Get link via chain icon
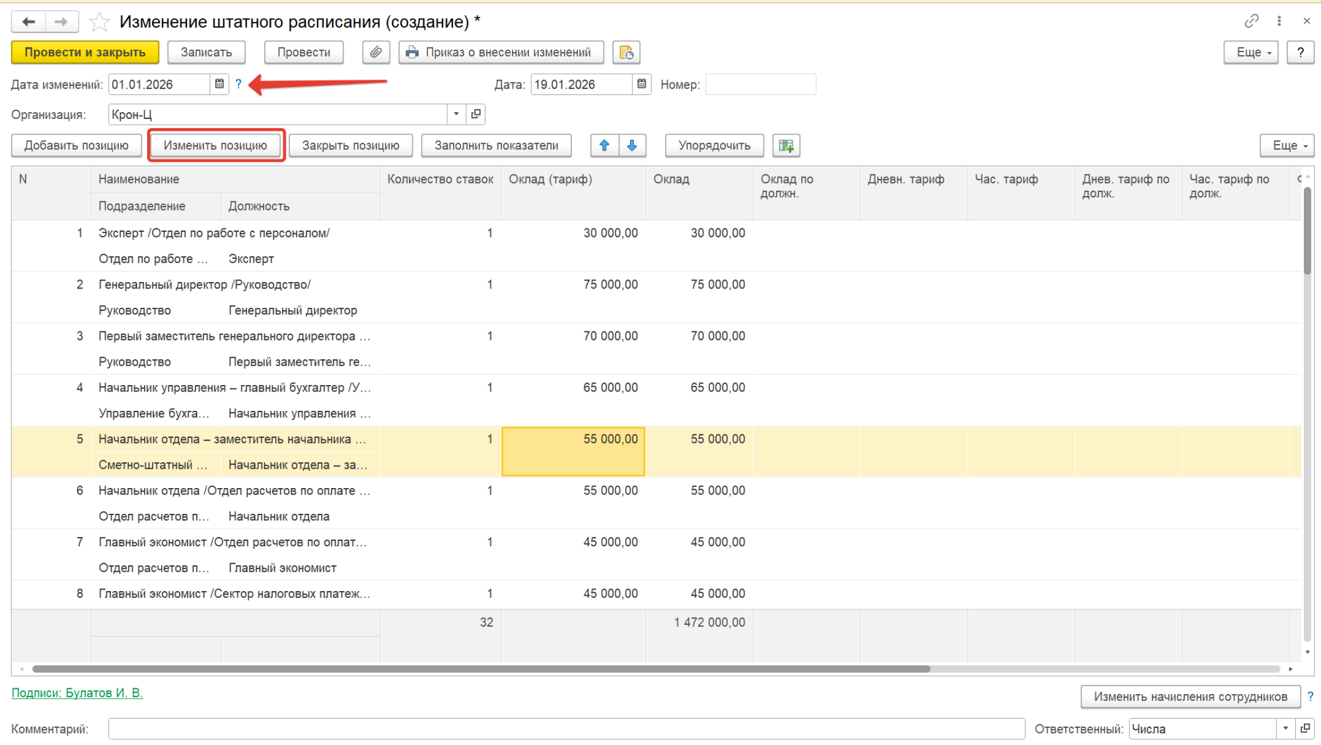Image resolution: width=1321 pixels, height=745 pixels. point(1251,21)
